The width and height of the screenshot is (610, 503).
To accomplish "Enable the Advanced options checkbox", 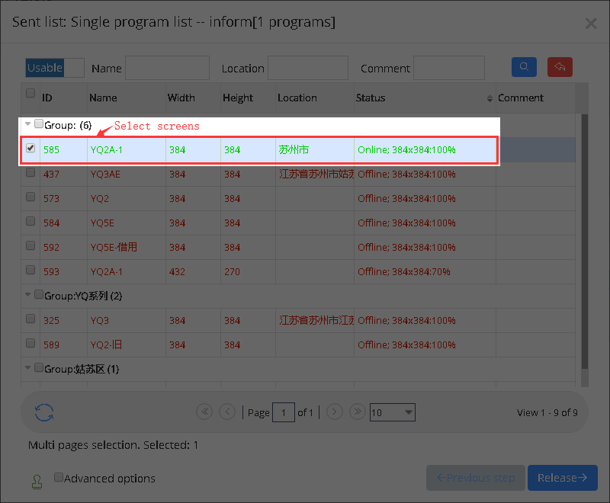I will [59, 477].
